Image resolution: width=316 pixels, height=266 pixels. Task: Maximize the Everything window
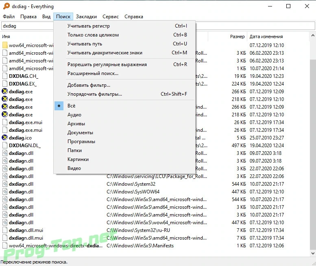288,6
